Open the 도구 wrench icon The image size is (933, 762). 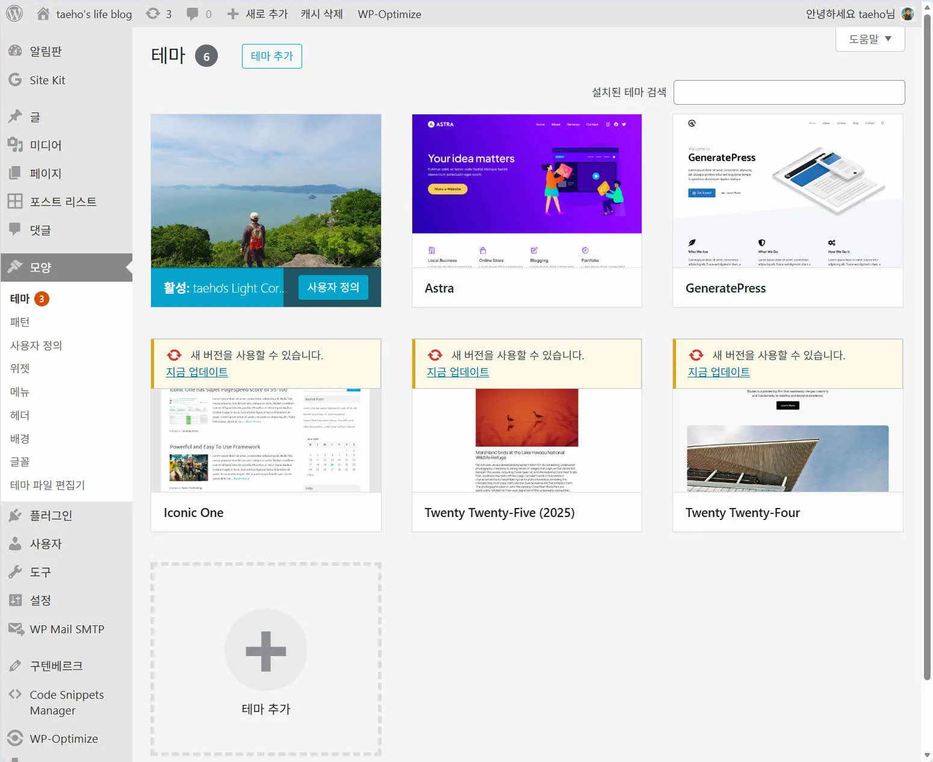(15, 572)
